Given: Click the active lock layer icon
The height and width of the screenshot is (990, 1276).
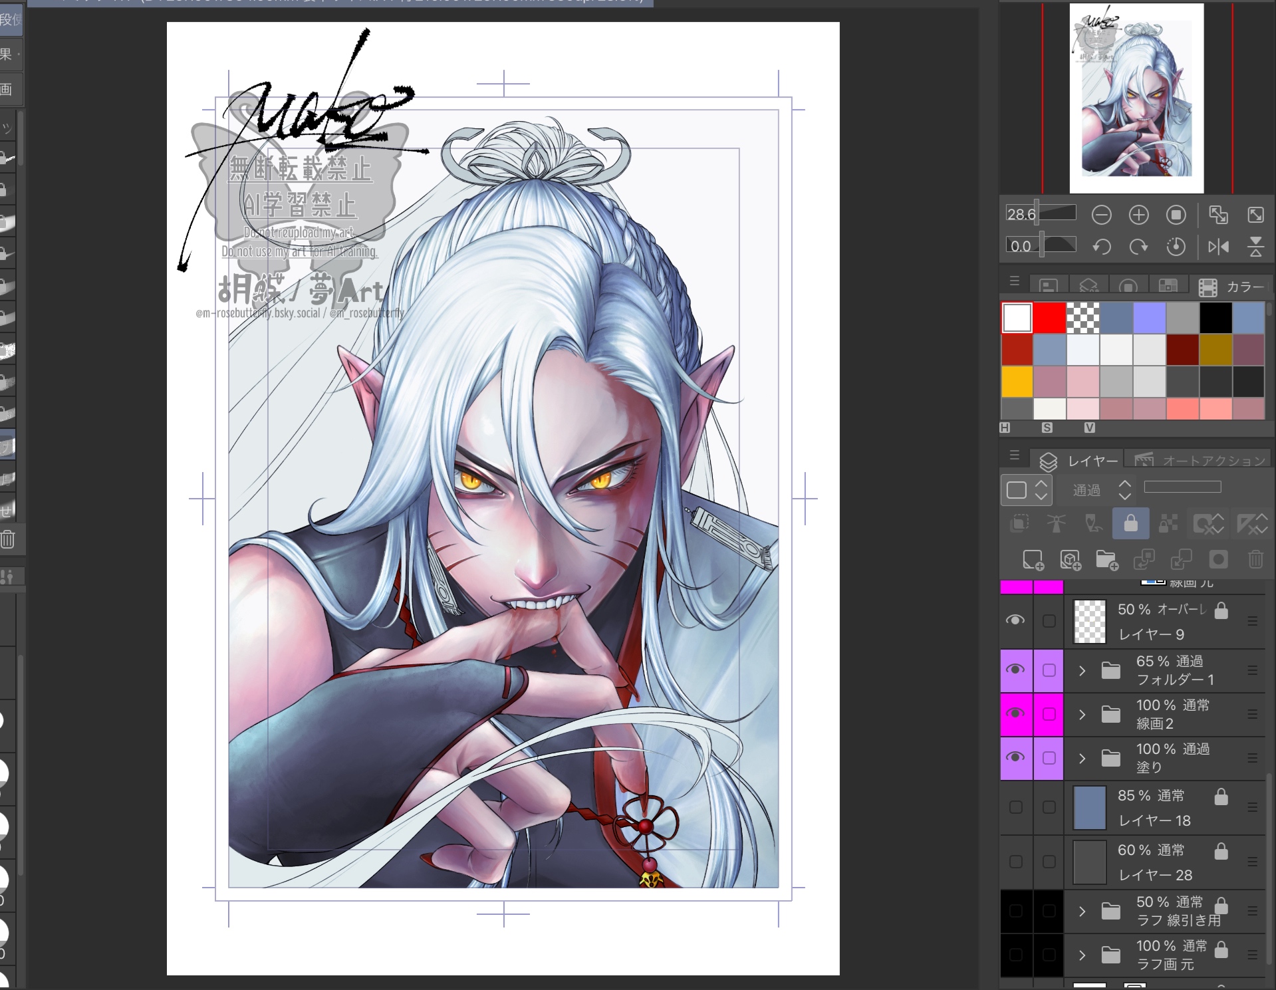Looking at the screenshot, I should pyautogui.click(x=1130, y=524).
